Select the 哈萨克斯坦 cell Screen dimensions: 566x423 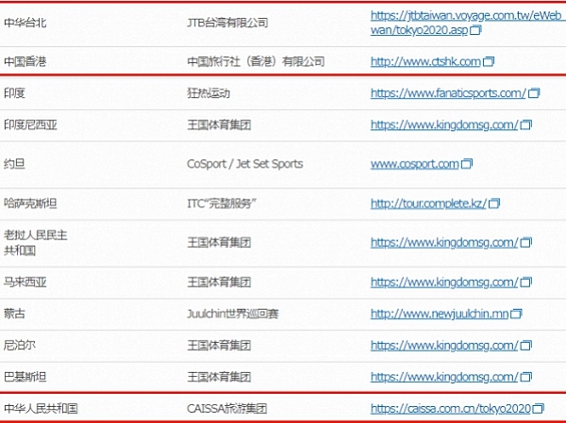tap(30, 203)
